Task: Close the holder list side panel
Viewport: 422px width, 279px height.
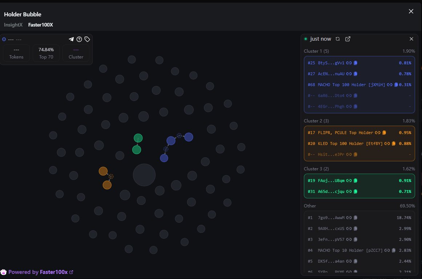Action: click(x=411, y=39)
